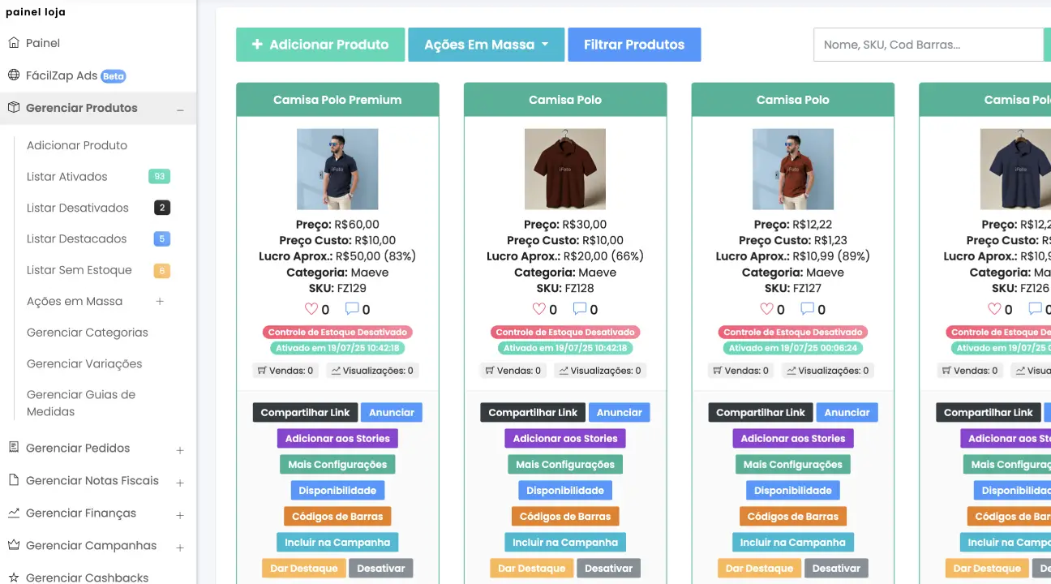Image resolution: width=1051 pixels, height=584 pixels.
Task: Click Dar Destaque on FZ128 card
Action: pos(531,568)
